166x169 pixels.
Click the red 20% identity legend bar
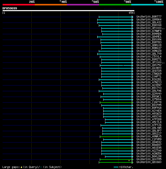point(19,5)
